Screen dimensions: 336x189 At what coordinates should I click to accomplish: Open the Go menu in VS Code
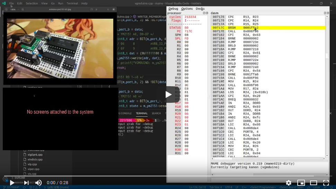[53, 3]
